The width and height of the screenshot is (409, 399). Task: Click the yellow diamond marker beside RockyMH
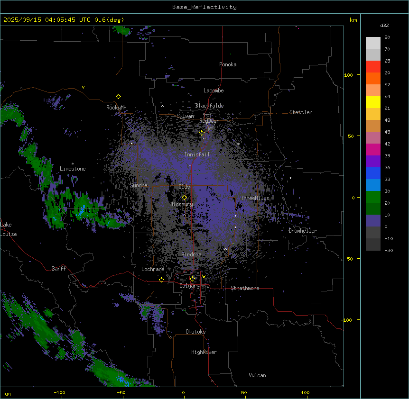[x=118, y=97]
